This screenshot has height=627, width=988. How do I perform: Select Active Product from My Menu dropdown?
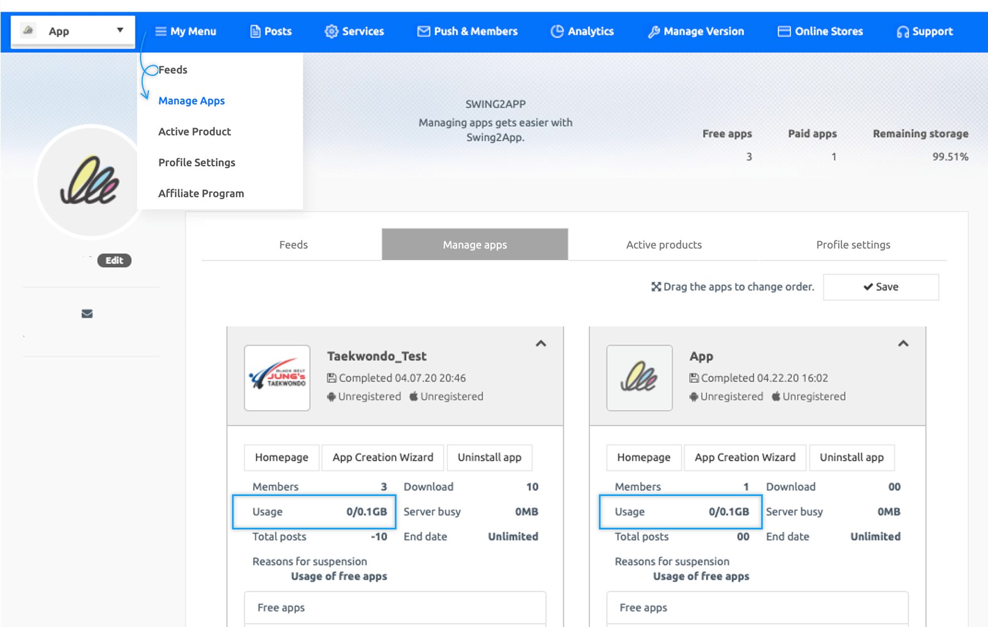click(x=195, y=132)
